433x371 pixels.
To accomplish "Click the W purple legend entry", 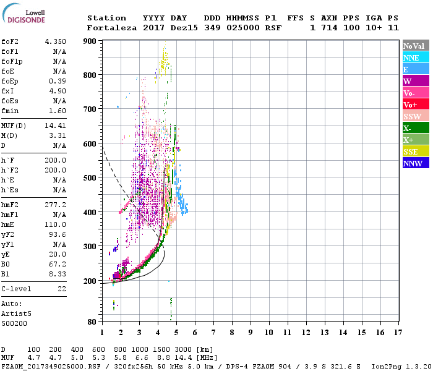I will [415, 81].
